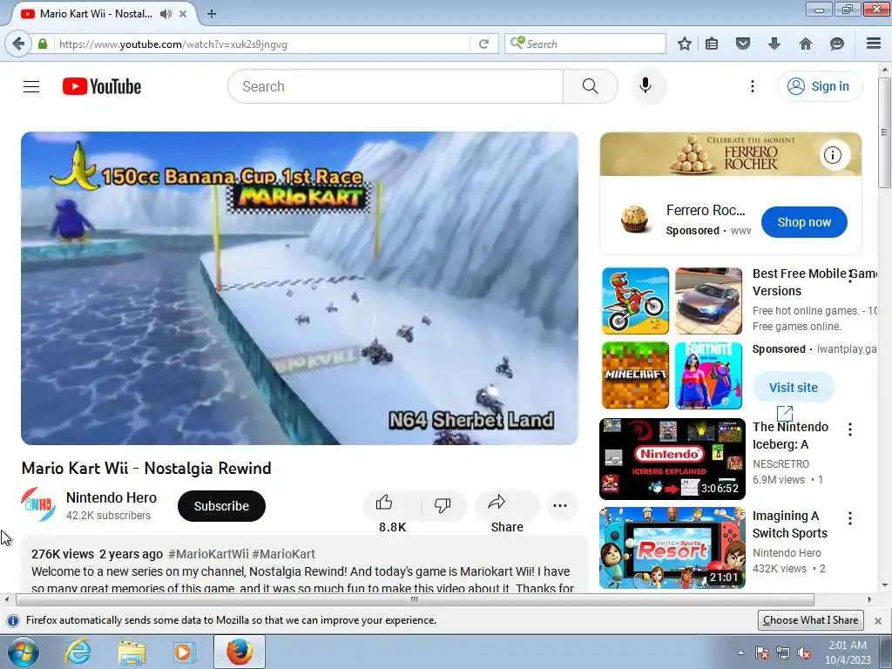Close the Mario Kart Wii browser tab
892x669 pixels.
pyautogui.click(x=183, y=14)
